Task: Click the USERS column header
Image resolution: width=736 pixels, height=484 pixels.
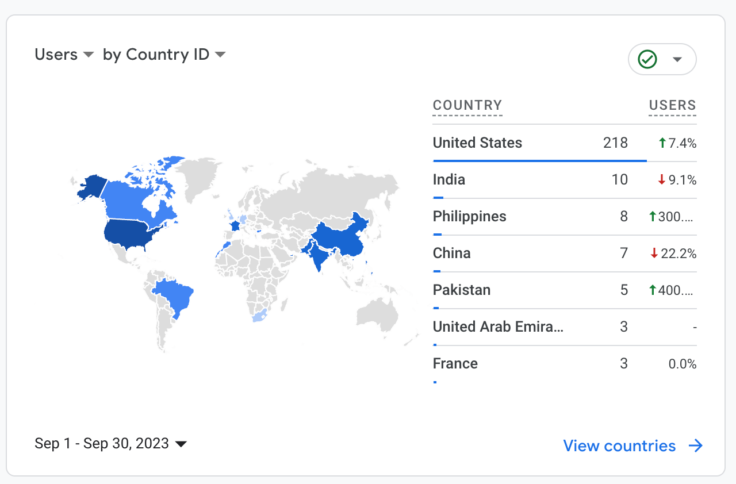Action: 672,105
